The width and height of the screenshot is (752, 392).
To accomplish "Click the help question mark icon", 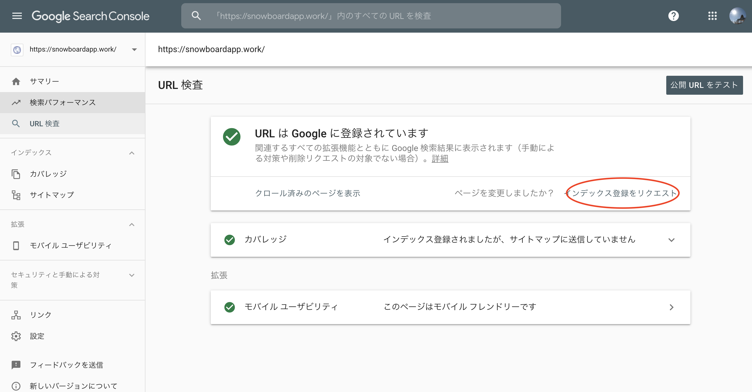I will pyautogui.click(x=673, y=16).
